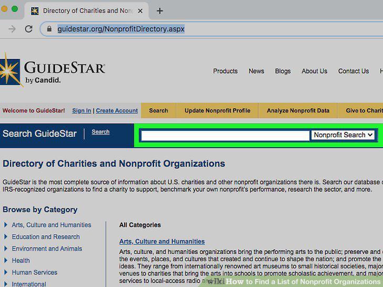The height and width of the screenshot is (287, 383).
Task: Open Human Services sidebar link
Action: pyautogui.click(x=34, y=272)
